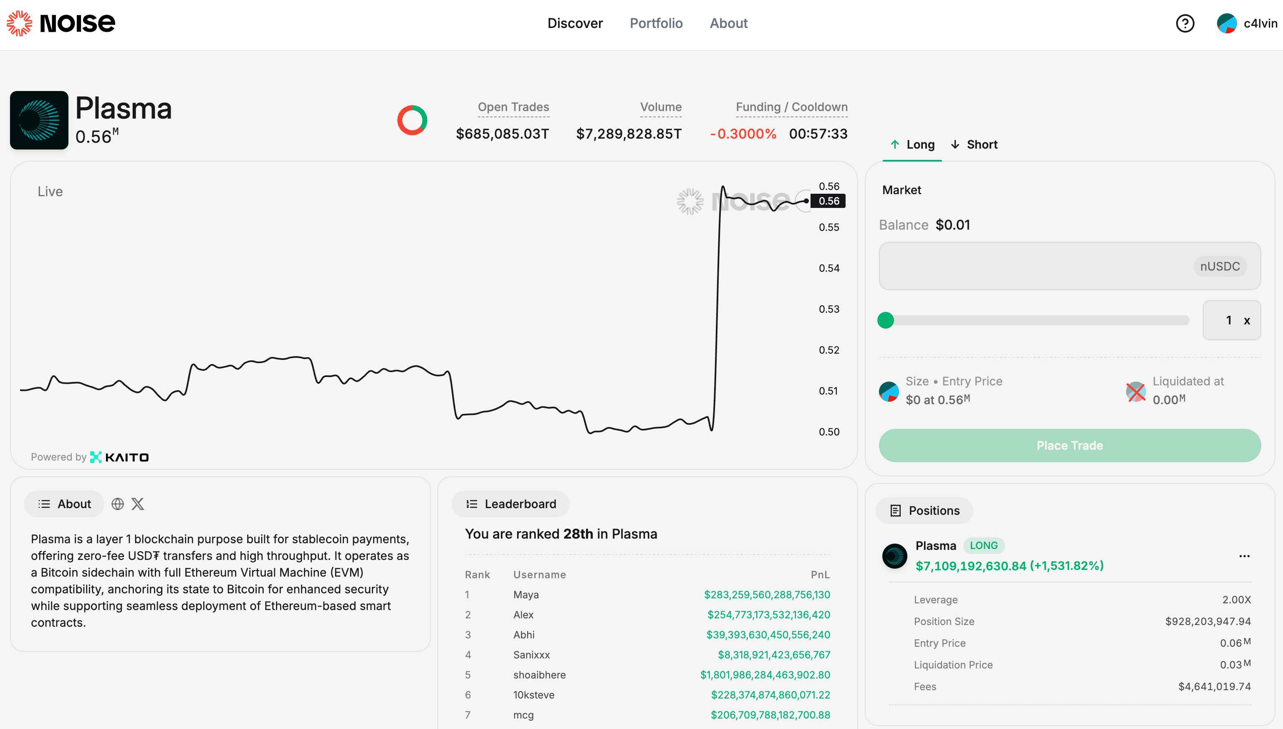Click the PnL column header
The width and height of the screenshot is (1283, 729).
click(820, 575)
